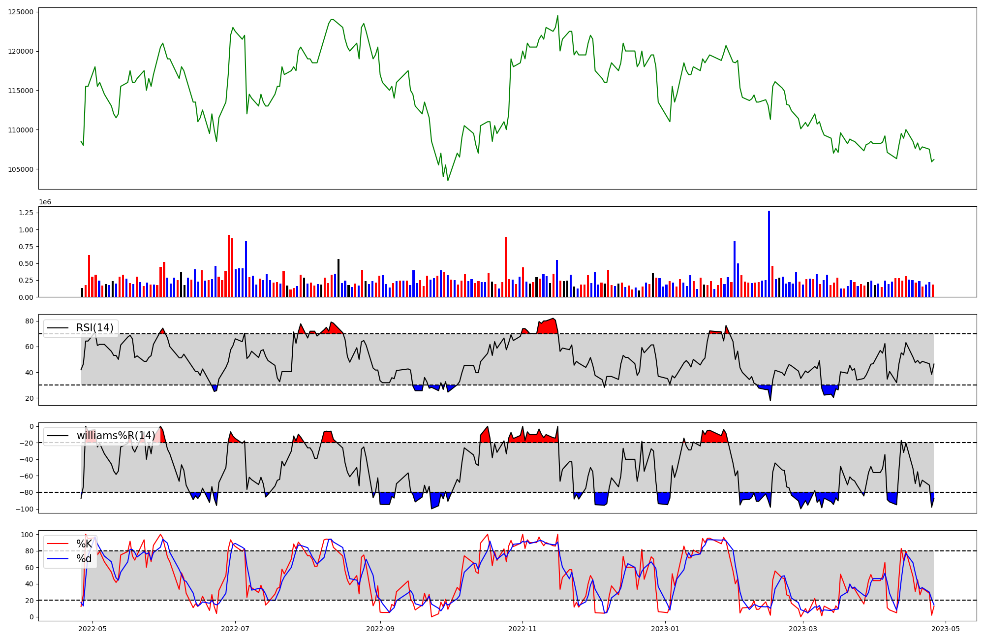Click the -100 tick on the Williams axis
The width and height of the screenshot is (984, 640).
(x=24, y=509)
